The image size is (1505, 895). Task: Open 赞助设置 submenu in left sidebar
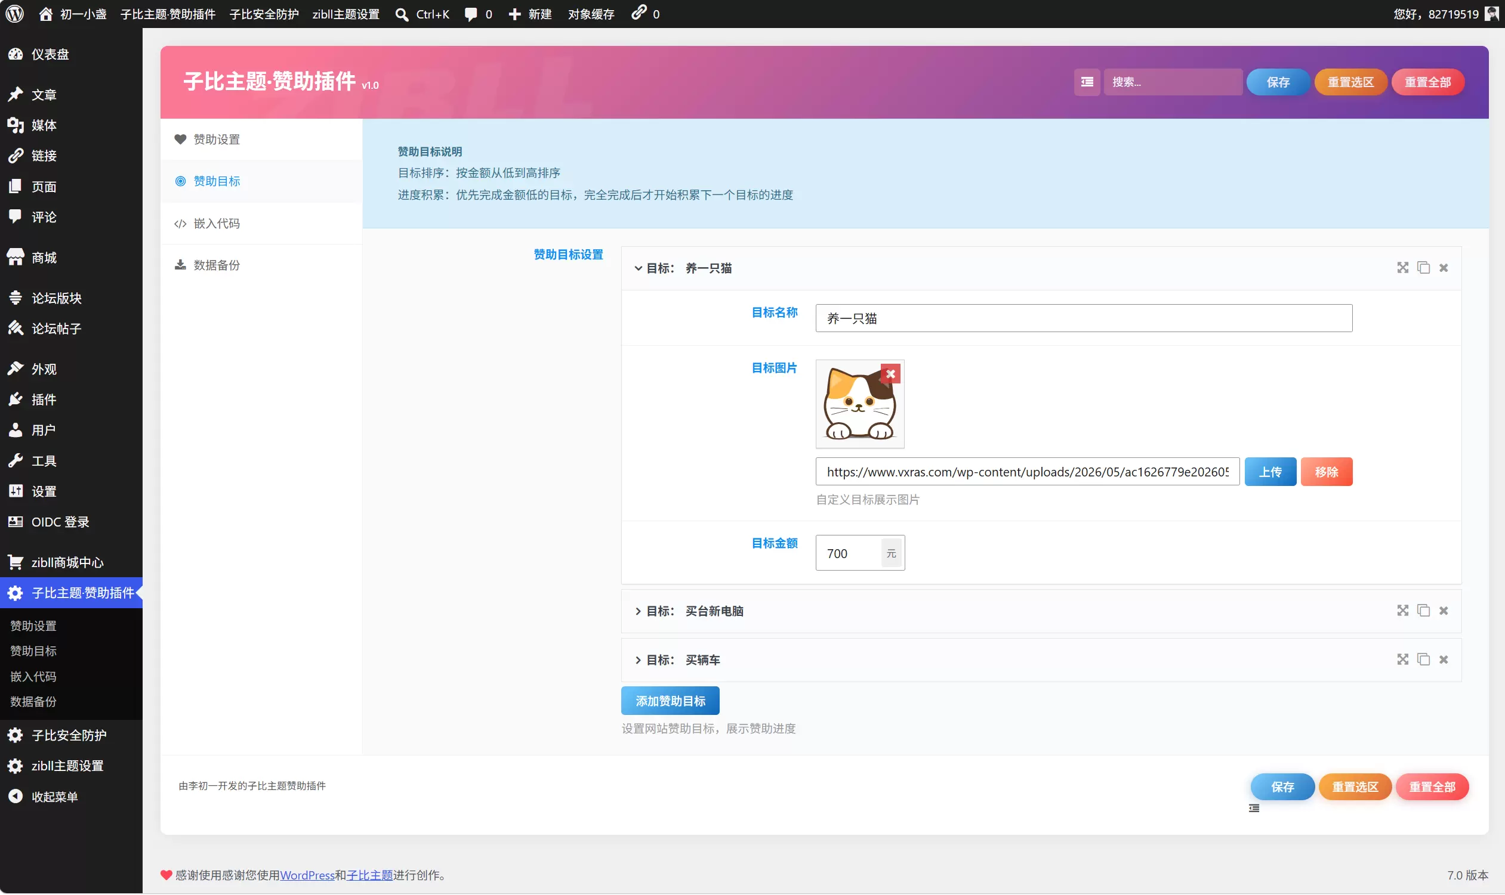(x=34, y=626)
